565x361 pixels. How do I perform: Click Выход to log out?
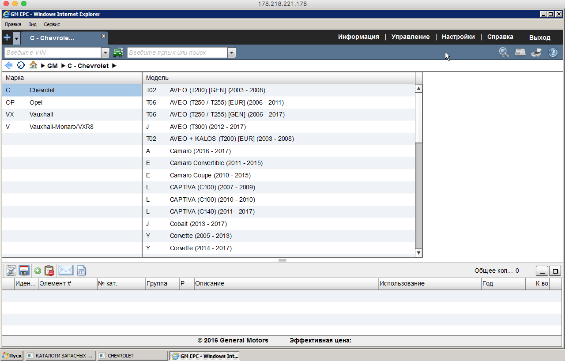pyautogui.click(x=539, y=38)
